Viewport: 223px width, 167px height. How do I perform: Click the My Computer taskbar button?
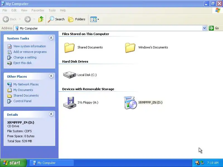[x=52, y=163]
